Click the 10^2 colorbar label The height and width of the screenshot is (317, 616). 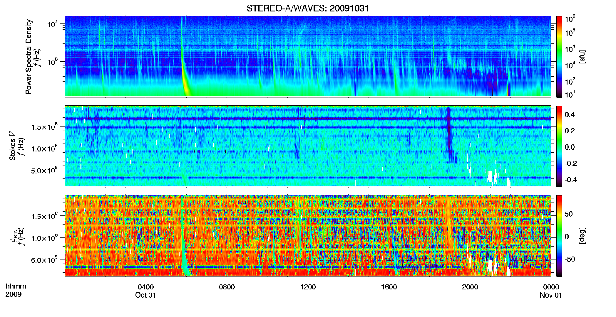[570, 81]
